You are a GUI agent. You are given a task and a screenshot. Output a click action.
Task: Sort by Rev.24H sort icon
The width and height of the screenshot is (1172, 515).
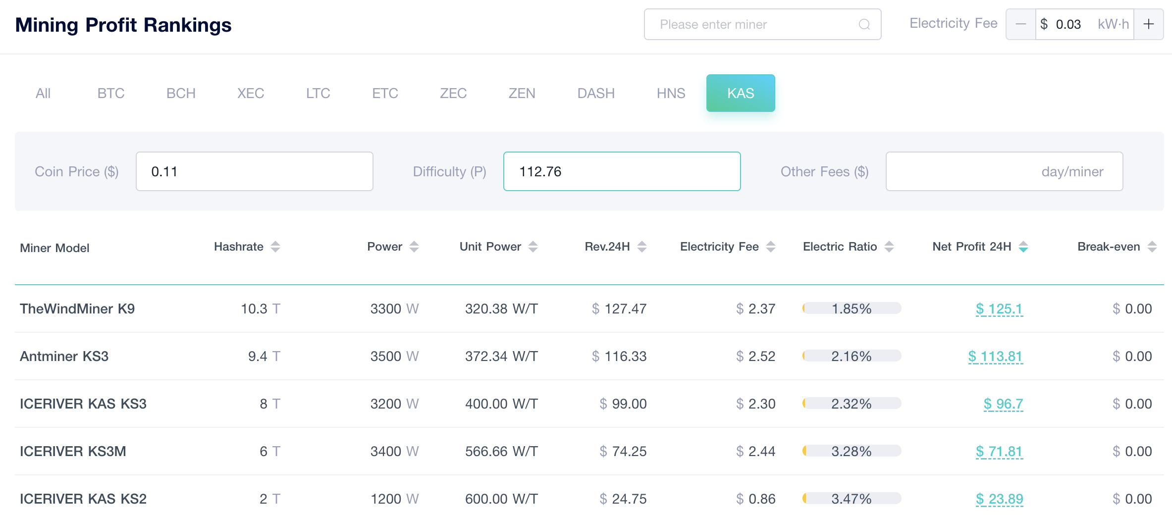[x=642, y=247]
